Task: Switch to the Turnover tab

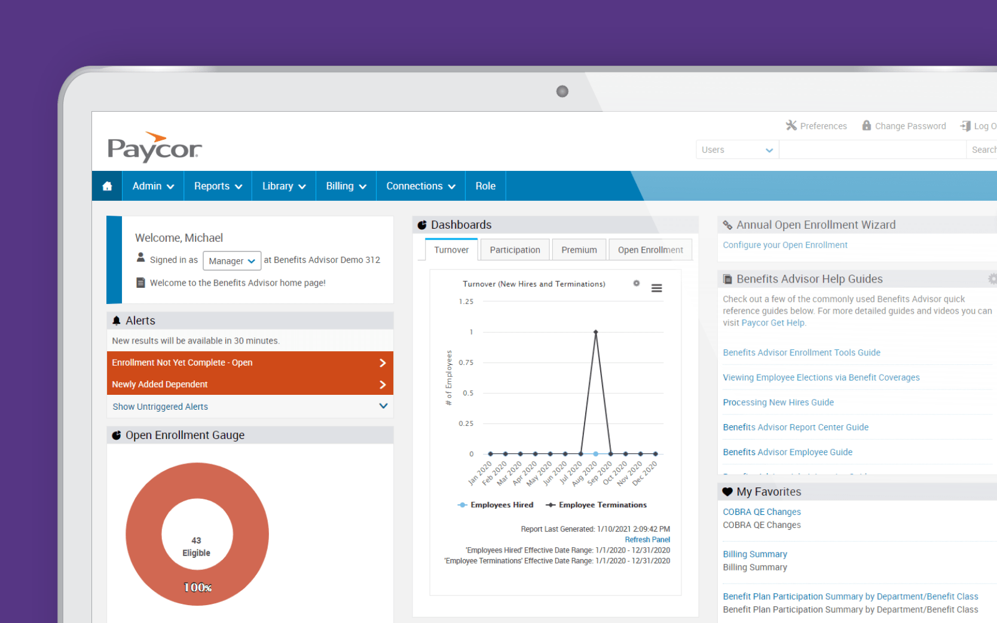Action: point(451,250)
